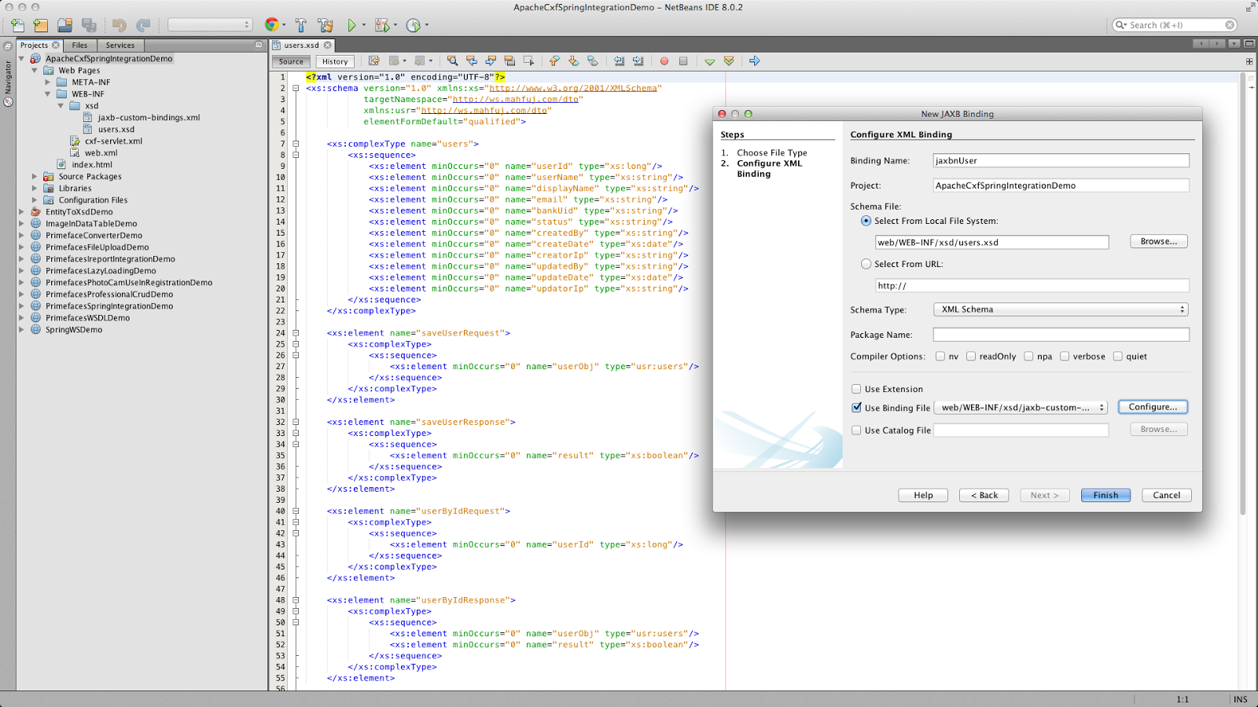Switch to the Services tab

(120, 45)
